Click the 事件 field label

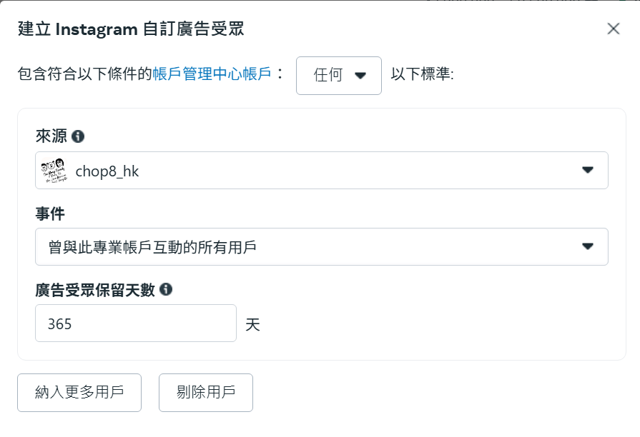point(51,212)
